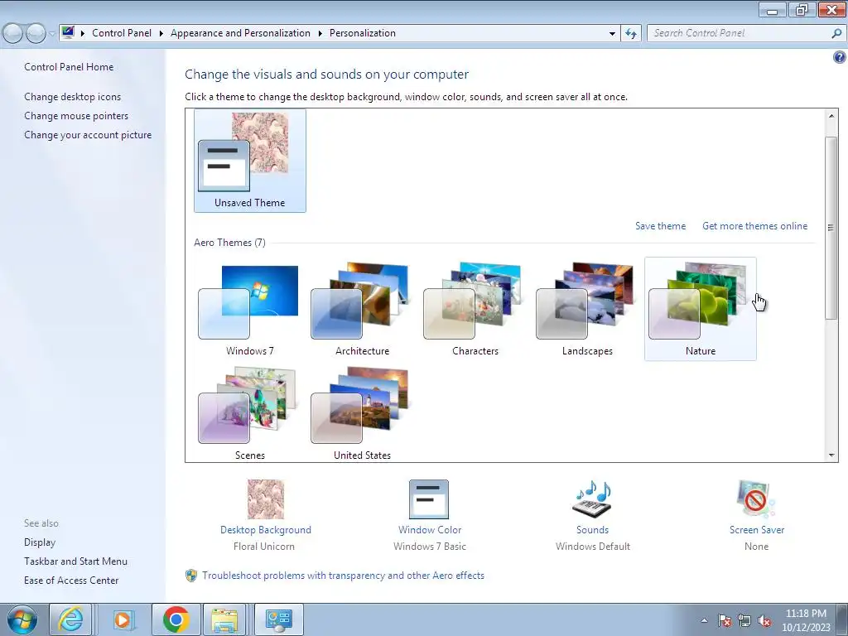Open address bar history dropdown

click(x=612, y=33)
